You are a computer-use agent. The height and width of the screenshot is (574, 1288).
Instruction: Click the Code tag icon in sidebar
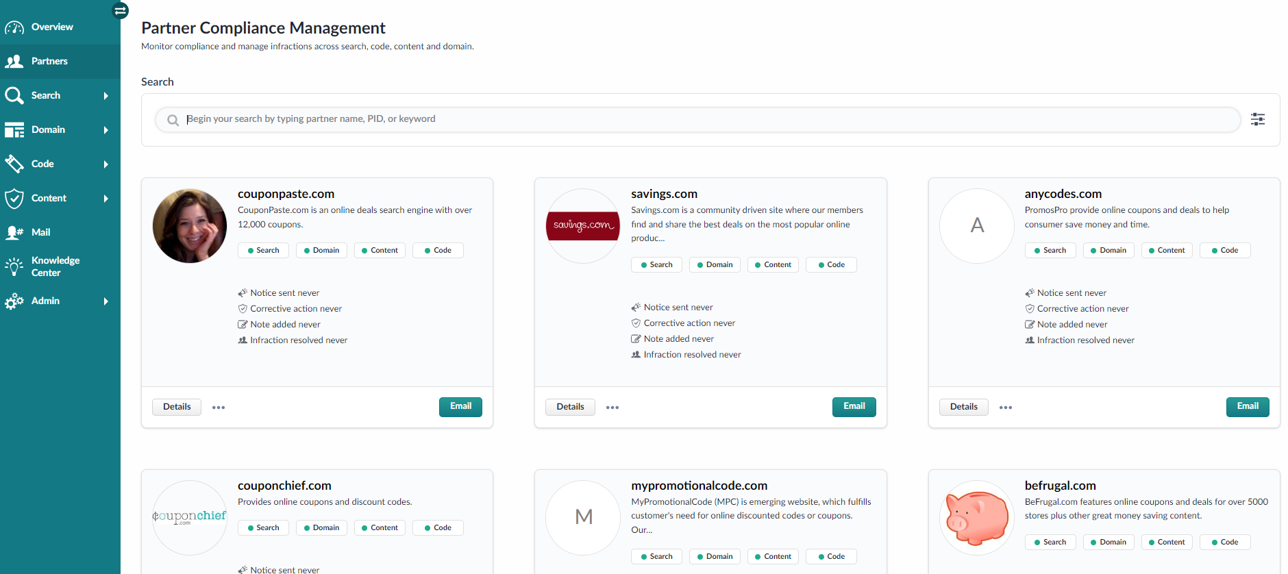14,164
